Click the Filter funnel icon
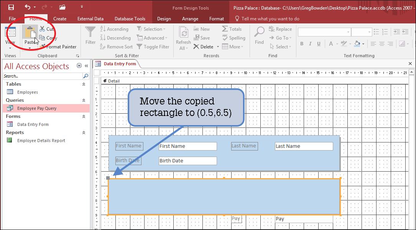This screenshot has height=230, width=416. [90, 32]
